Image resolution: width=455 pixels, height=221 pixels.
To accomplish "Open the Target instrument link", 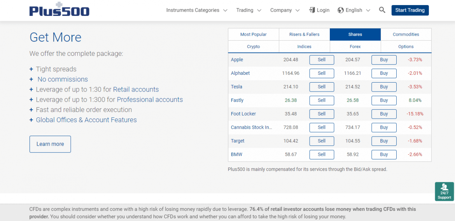I will click(x=238, y=141).
